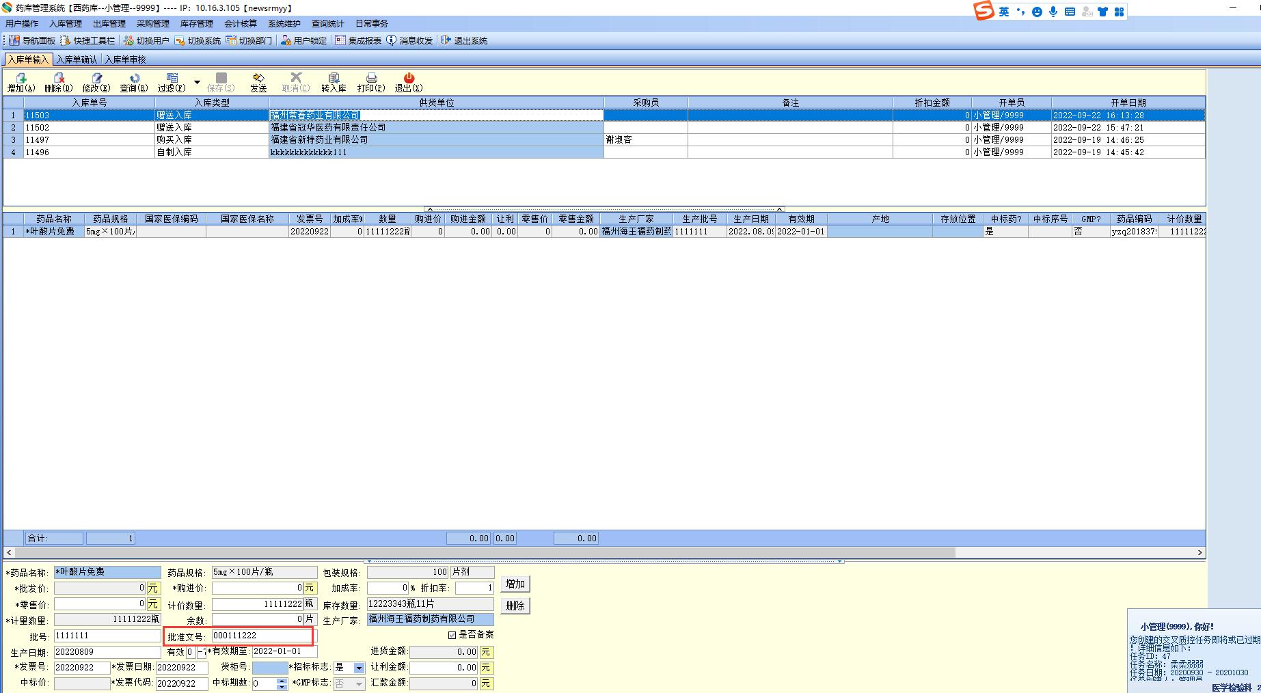The image size is (1261, 693).
Task: Open the 会计核算 menu
Action: [241, 24]
